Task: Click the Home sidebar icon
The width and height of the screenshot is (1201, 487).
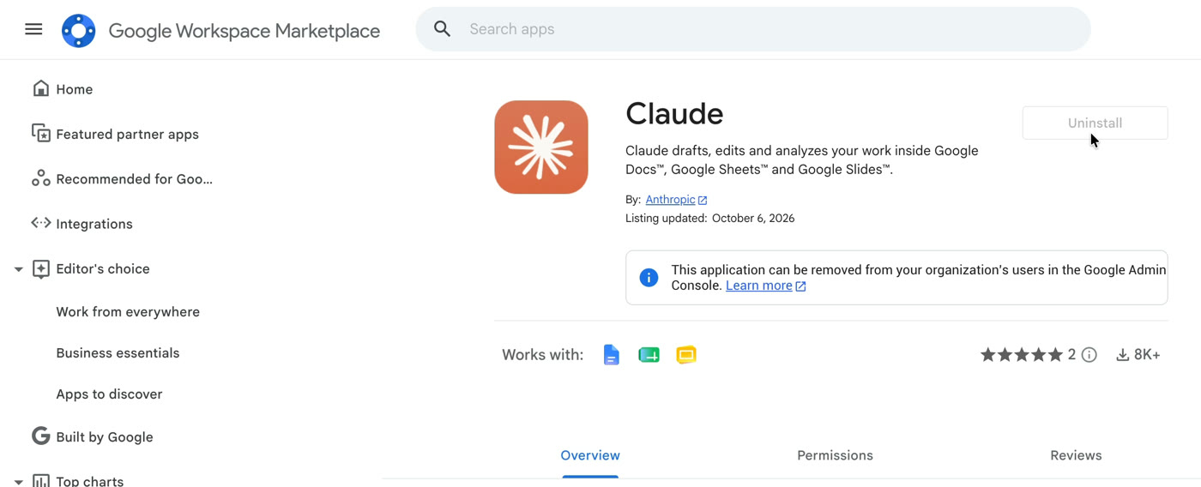Action: click(x=40, y=88)
